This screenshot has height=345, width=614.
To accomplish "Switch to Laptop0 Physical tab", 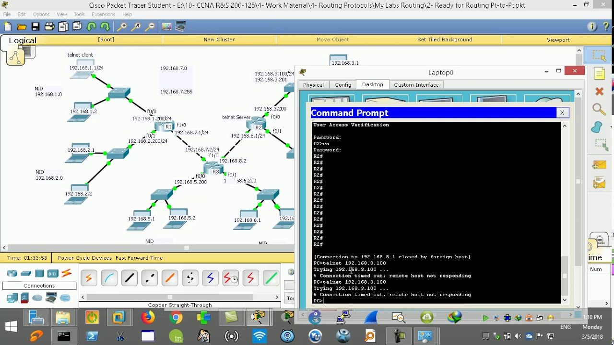I will click(x=313, y=85).
